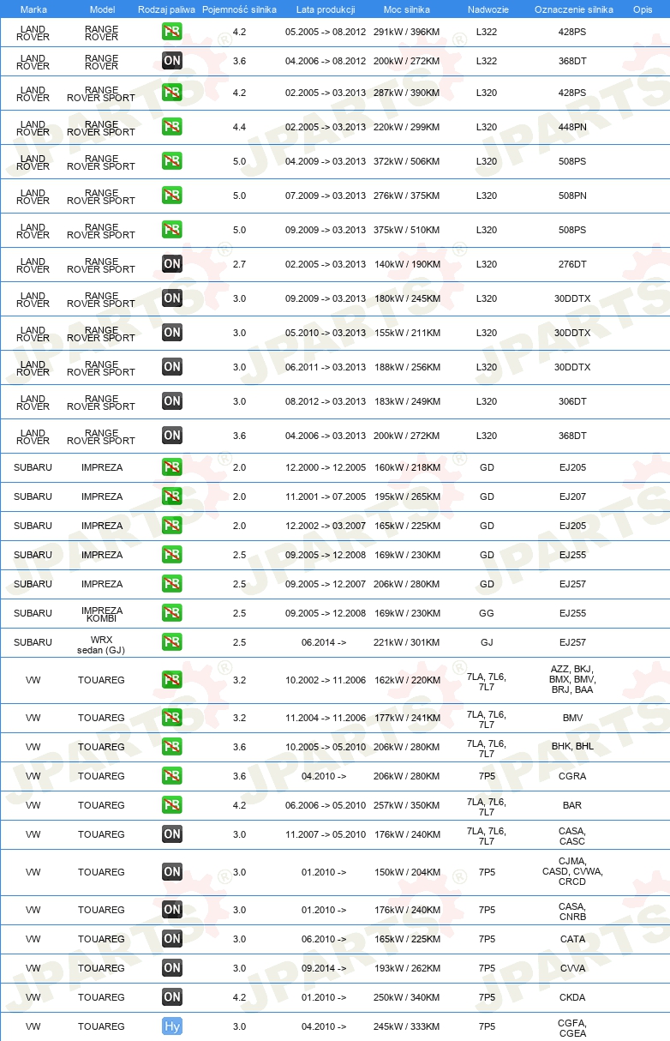Click diesel ON icon in the 155kW / 211KM row
The height and width of the screenshot is (1041, 670).
172,333
